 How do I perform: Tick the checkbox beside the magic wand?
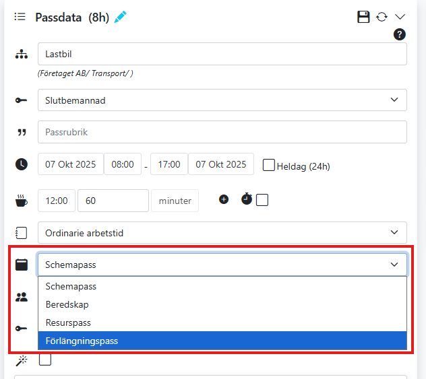coord(45,359)
